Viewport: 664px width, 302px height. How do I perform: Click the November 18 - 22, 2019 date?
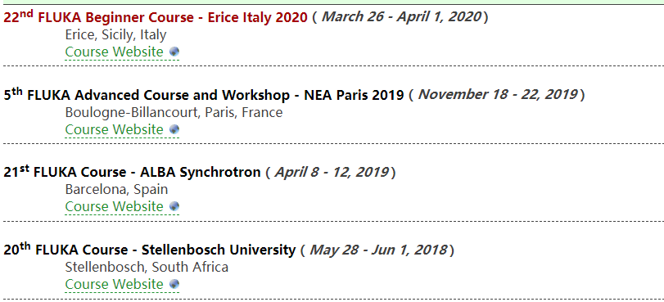(x=498, y=94)
